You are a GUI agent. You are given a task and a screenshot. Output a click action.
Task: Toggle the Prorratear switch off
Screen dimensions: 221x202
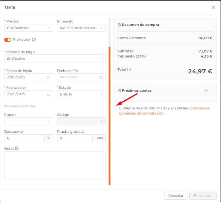(x=8, y=40)
